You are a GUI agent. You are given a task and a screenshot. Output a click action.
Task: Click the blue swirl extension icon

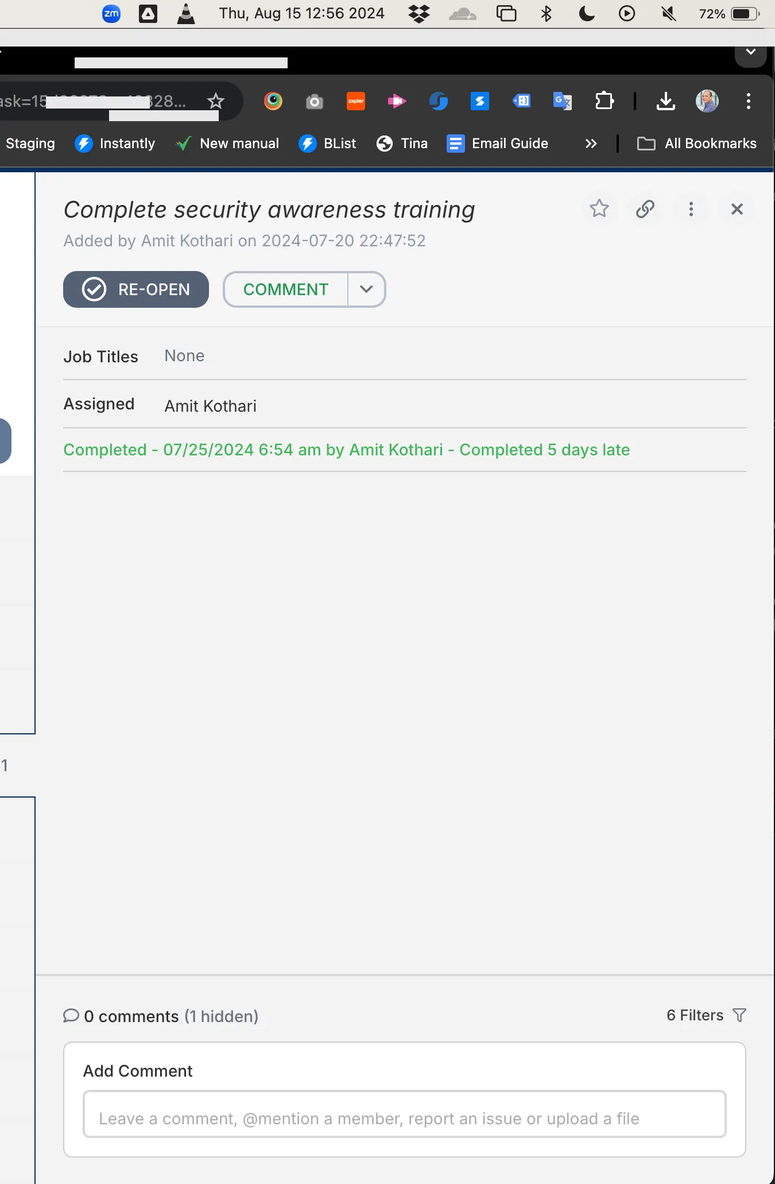(438, 101)
